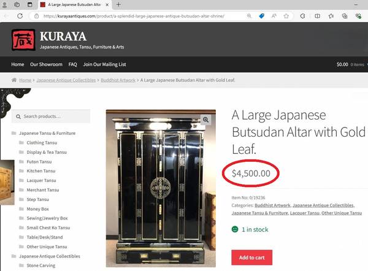Click magnifier icon on product image
Image resolution: width=368 pixels, height=271 pixels.
(206, 120)
